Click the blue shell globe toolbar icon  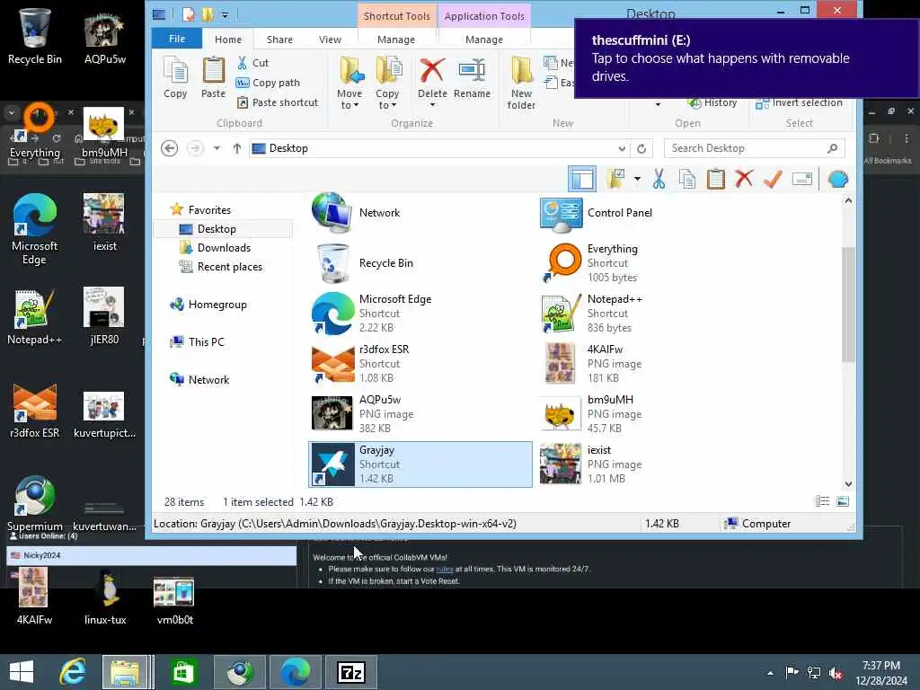pyautogui.click(x=838, y=179)
